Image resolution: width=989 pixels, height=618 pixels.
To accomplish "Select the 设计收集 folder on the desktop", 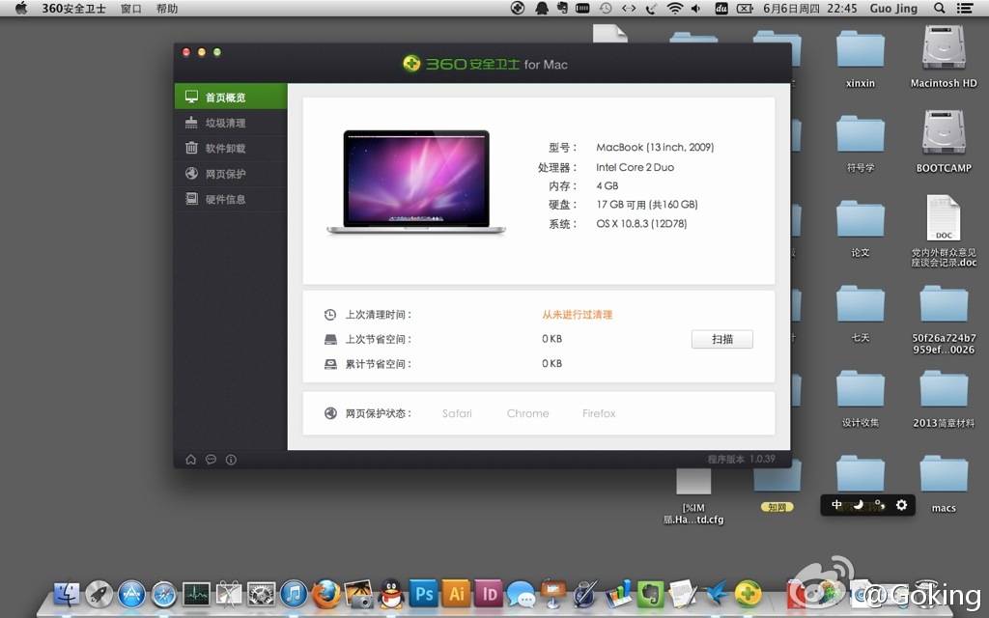I will [x=861, y=399].
